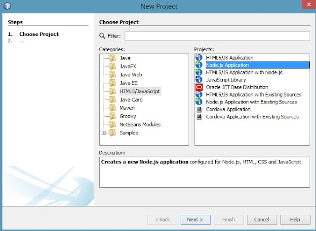Click the Java category folder icon
This screenshot has width=316, height=231.
click(x=113, y=58)
